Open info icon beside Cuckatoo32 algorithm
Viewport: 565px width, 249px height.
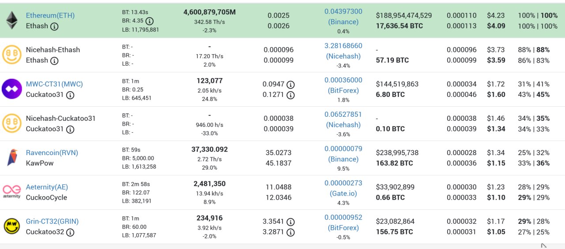[x=70, y=232]
